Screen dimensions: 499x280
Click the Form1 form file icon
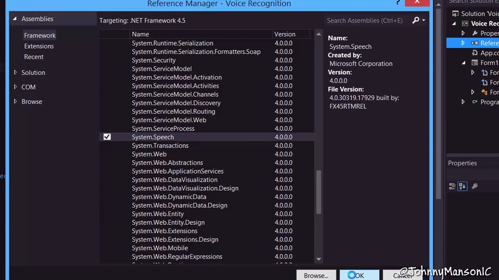(x=474, y=63)
